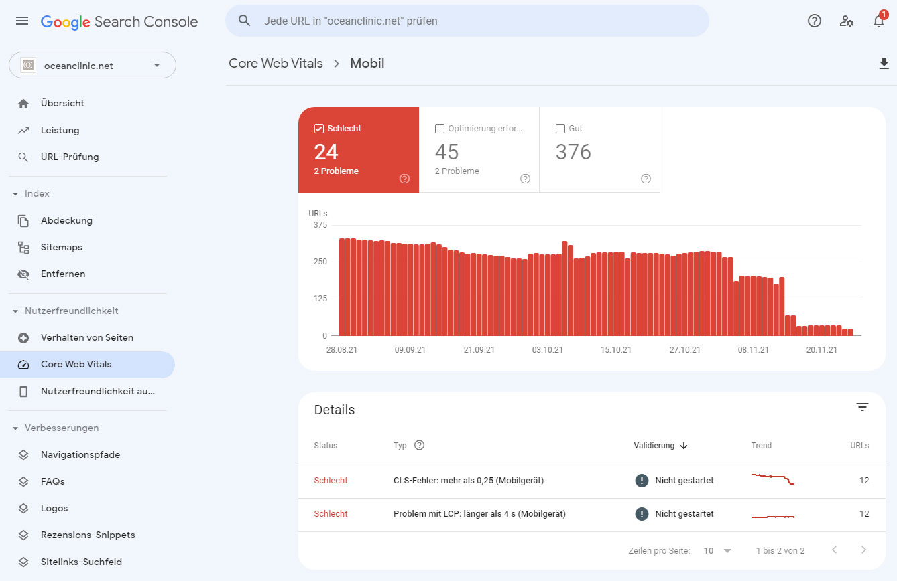Open the help question mark icon
Viewport: 897px width, 581px height.
pos(815,21)
